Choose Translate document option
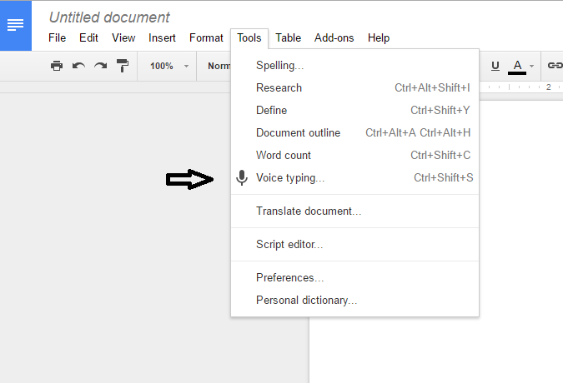563x383 pixels. (x=309, y=211)
